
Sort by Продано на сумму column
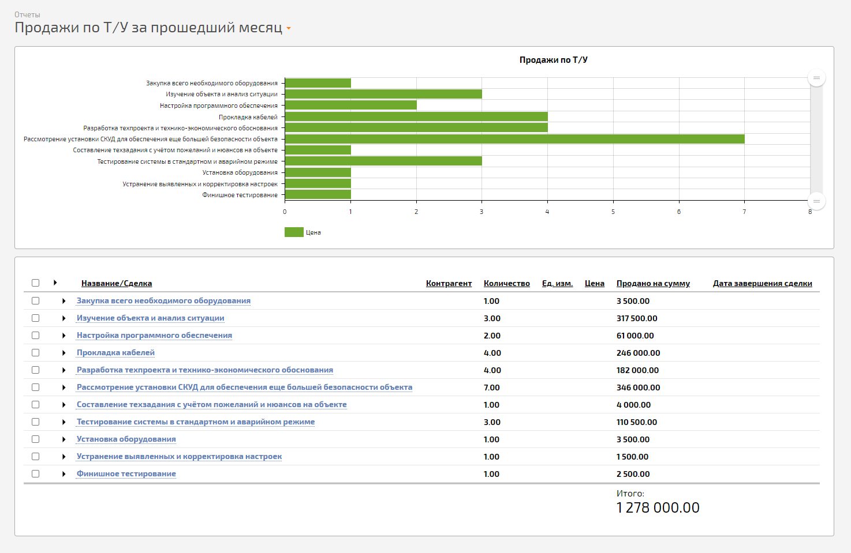[653, 283]
